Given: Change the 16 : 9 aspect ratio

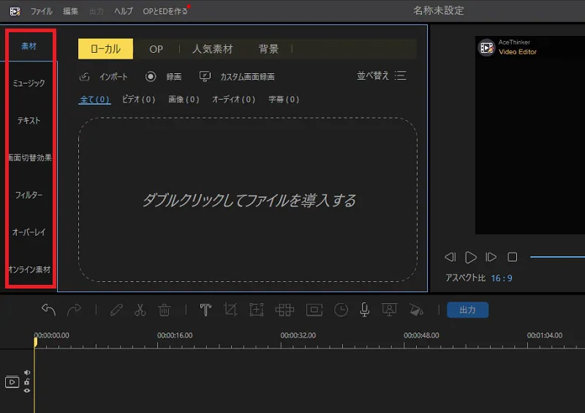Looking at the screenshot, I should pos(502,278).
